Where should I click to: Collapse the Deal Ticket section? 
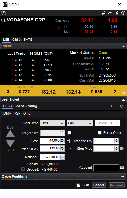pyautogui.click(x=123, y=100)
